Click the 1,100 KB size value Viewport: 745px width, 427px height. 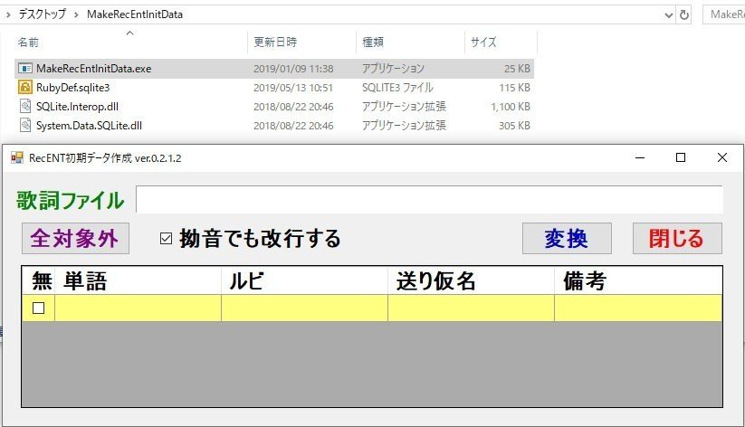tap(511, 107)
